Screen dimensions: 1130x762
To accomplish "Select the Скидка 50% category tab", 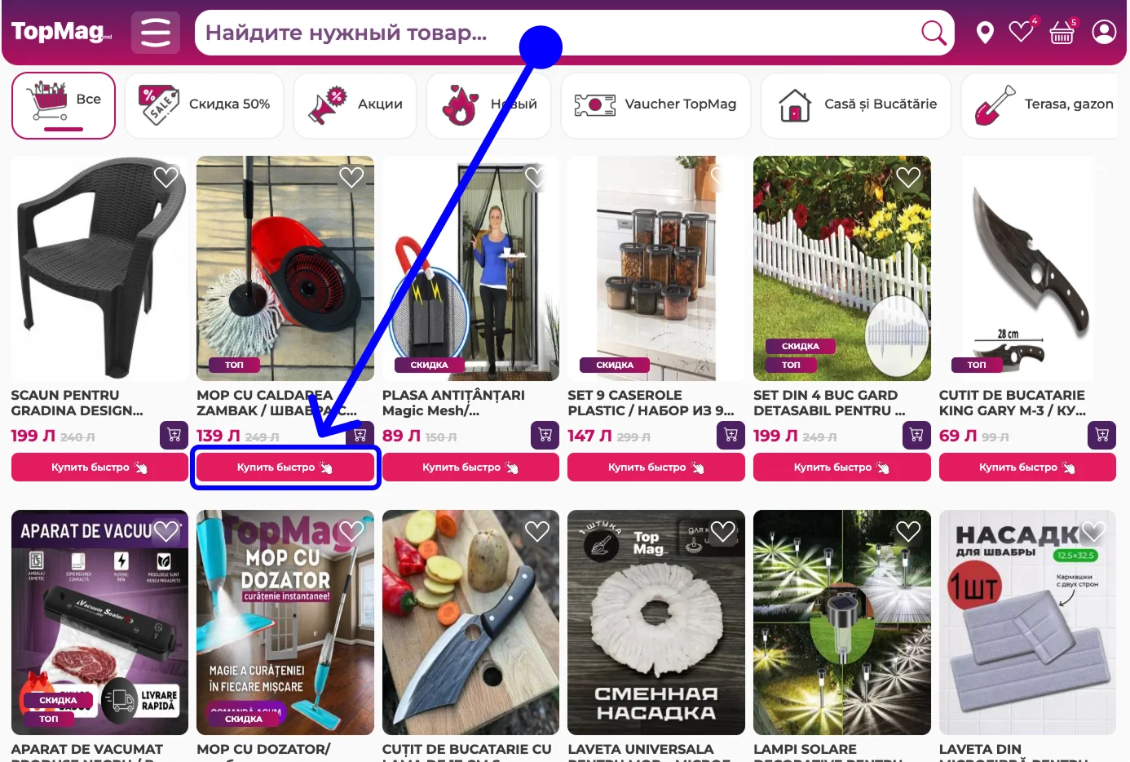I will [x=204, y=105].
